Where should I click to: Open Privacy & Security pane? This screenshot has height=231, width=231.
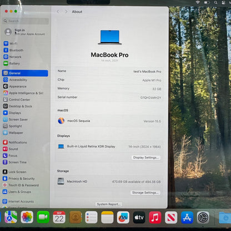[x=19, y=179]
